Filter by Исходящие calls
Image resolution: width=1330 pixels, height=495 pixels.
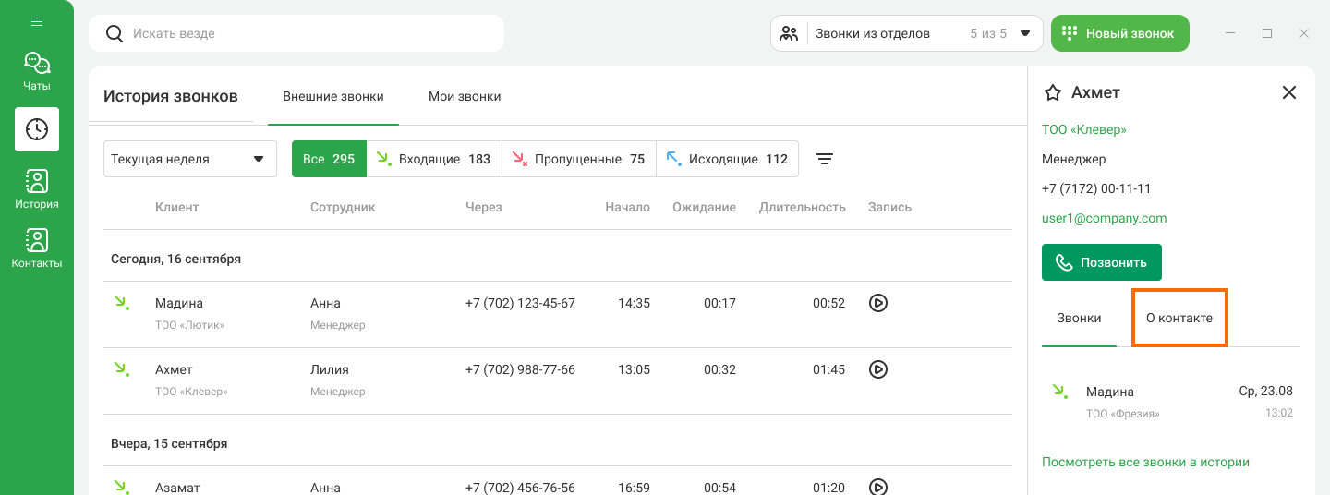coord(727,159)
